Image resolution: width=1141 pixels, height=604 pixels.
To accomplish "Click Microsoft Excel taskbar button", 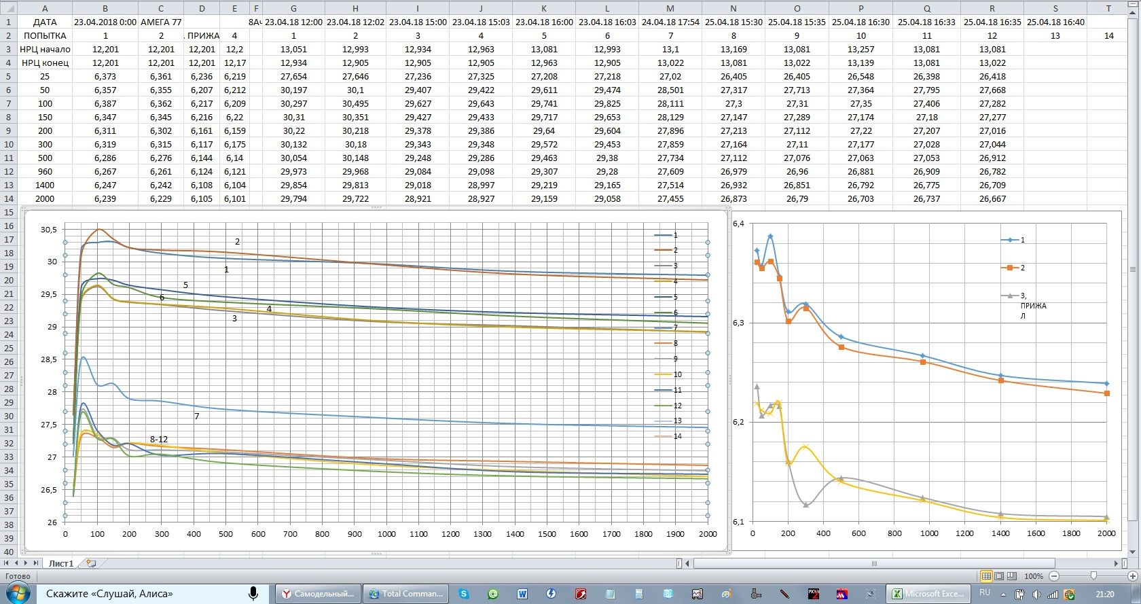I will 928,594.
